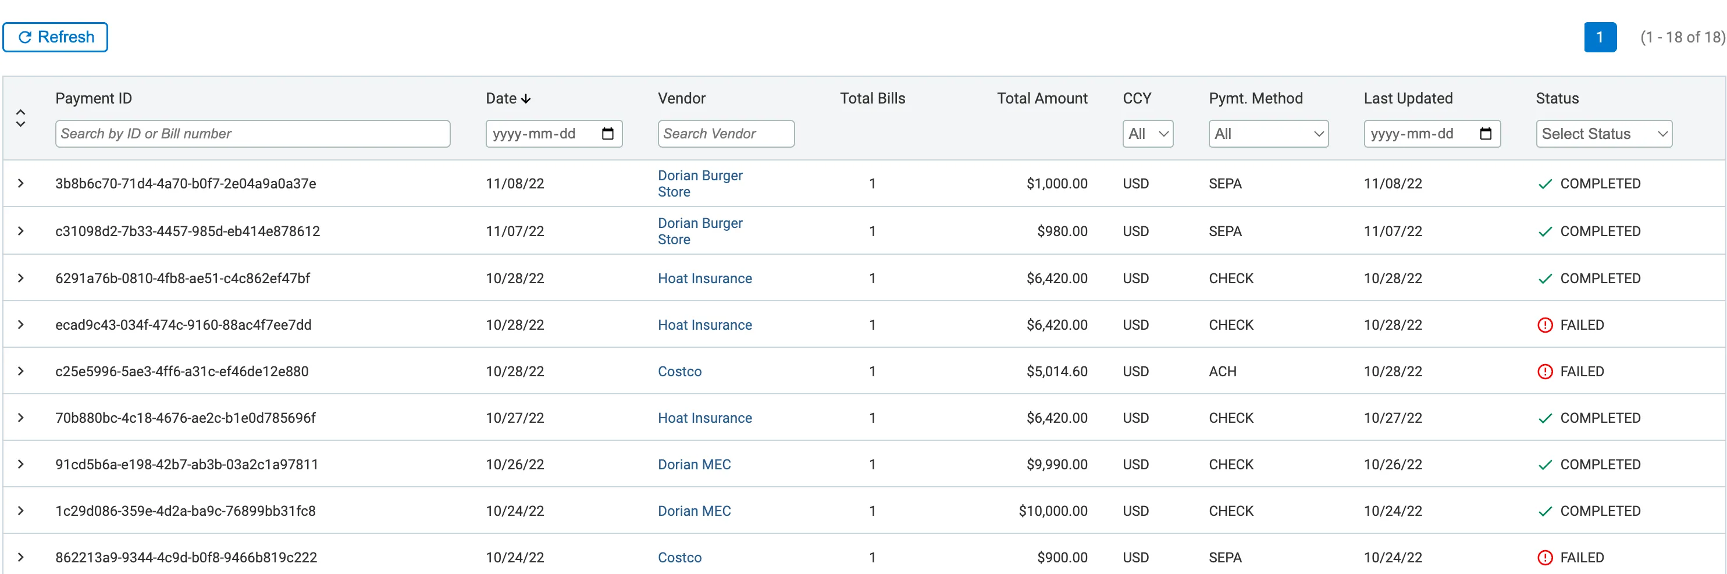Click the completed checkmark for $980.00 payment
Image resolution: width=1727 pixels, height=574 pixels.
(x=1545, y=231)
